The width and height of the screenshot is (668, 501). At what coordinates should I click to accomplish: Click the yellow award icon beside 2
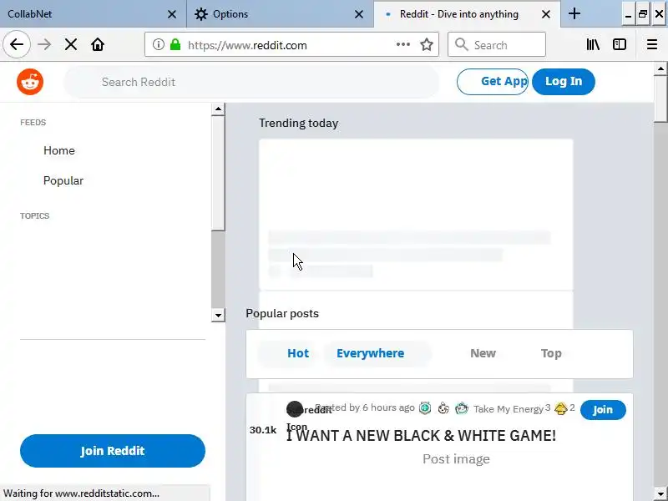(x=560, y=408)
